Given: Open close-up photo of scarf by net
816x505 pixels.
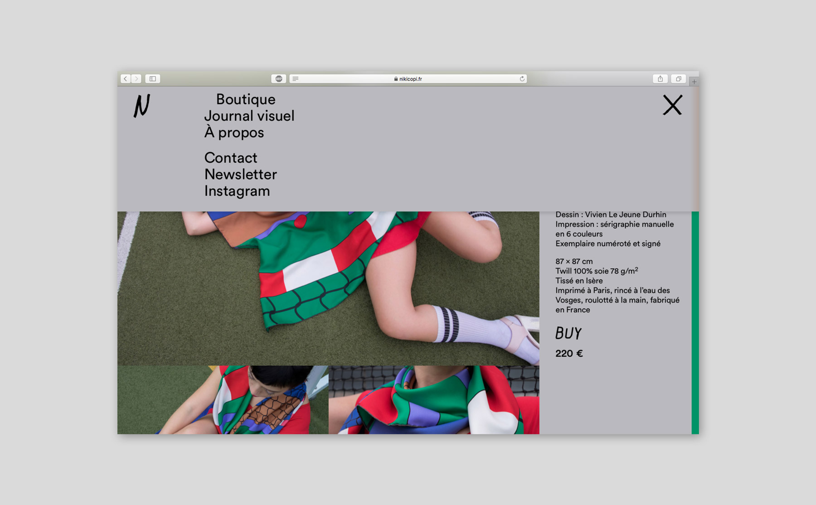Looking at the screenshot, I should click(x=434, y=400).
